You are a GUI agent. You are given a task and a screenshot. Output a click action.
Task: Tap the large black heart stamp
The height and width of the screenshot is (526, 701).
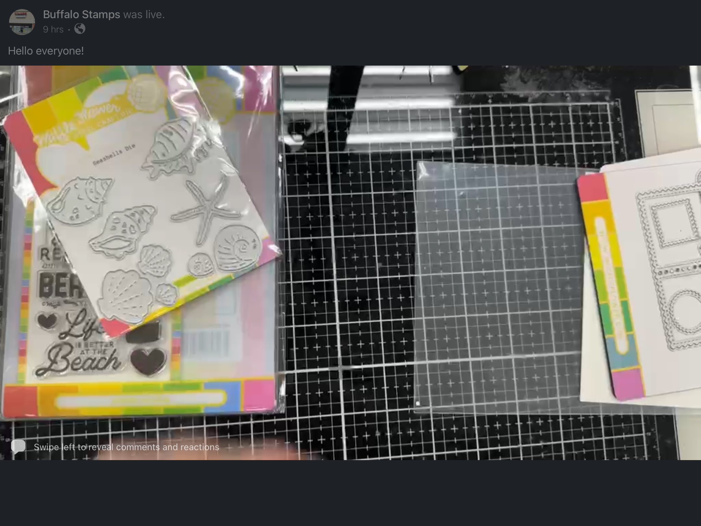pyautogui.click(x=148, y=360)
